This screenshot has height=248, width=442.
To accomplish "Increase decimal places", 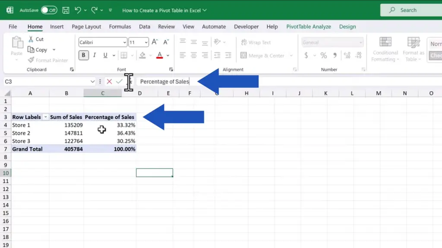I will (x=347, y=56).
